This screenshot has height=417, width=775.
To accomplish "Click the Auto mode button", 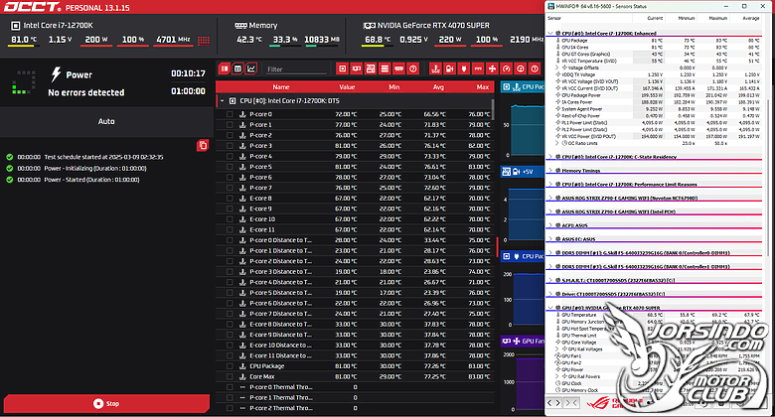I will 106,121.
